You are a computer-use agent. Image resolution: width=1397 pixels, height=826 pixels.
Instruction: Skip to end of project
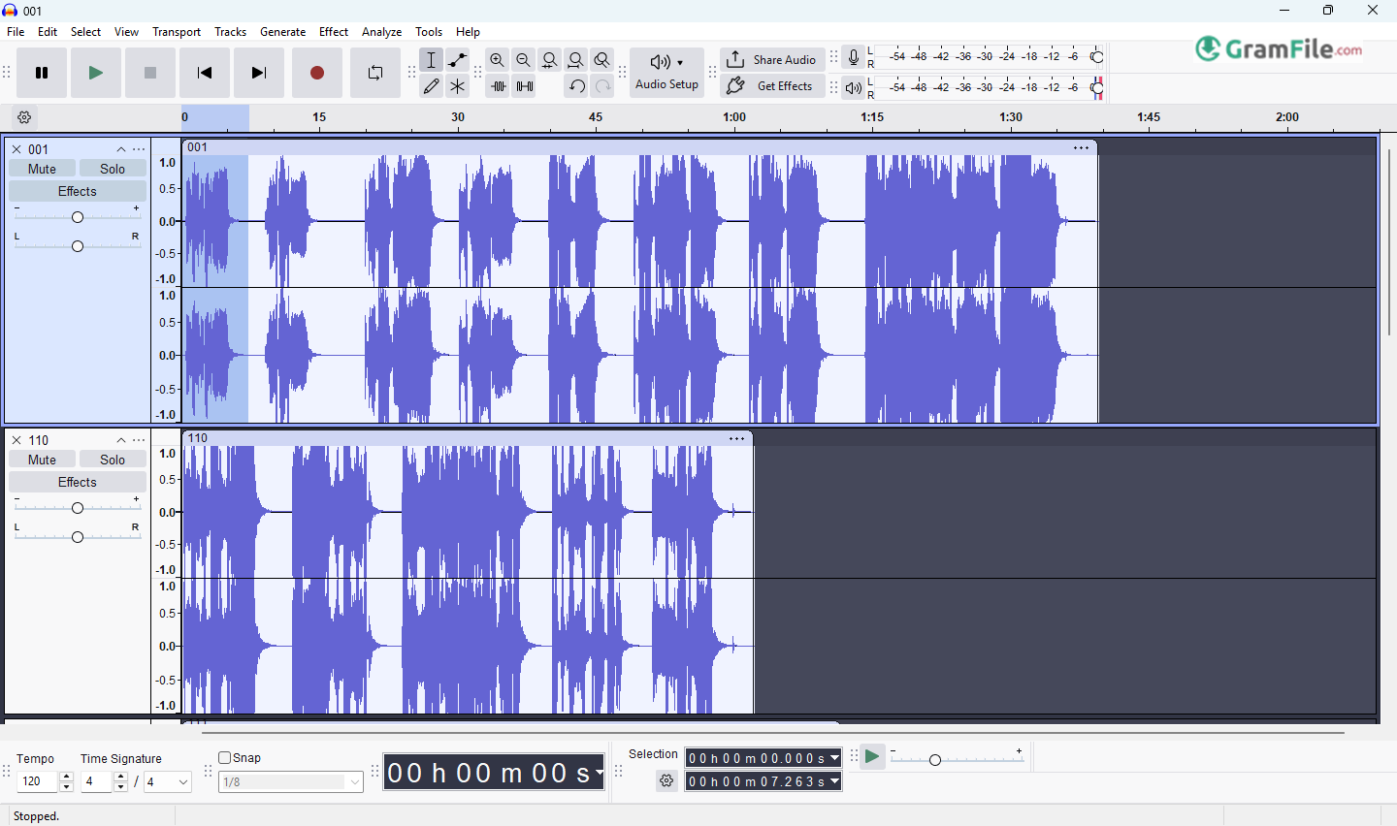point(259,73)
